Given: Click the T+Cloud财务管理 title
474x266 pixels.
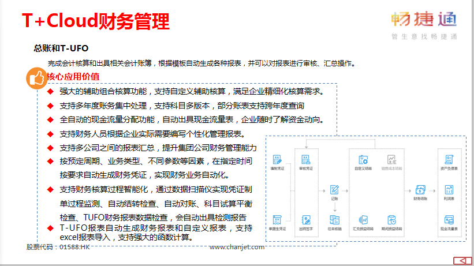Looking at the screenshot, I should click(96, 21).
